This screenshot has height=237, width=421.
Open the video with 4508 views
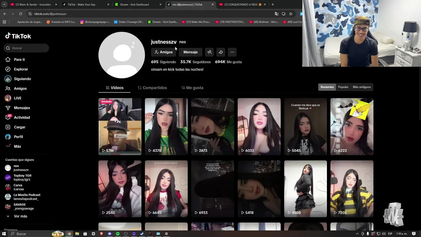pos(306,189)
